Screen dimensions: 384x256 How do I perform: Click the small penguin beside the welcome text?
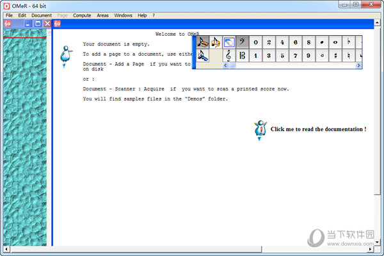point(66,56)
